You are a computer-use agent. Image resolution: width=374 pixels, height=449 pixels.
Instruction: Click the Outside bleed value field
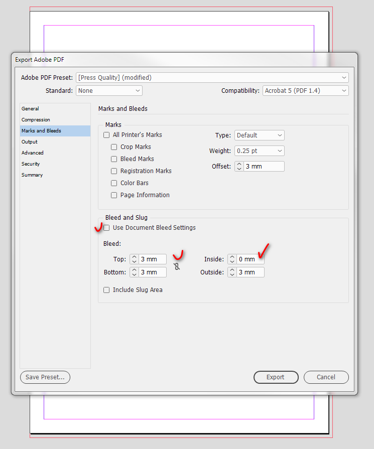coord(251,272)
